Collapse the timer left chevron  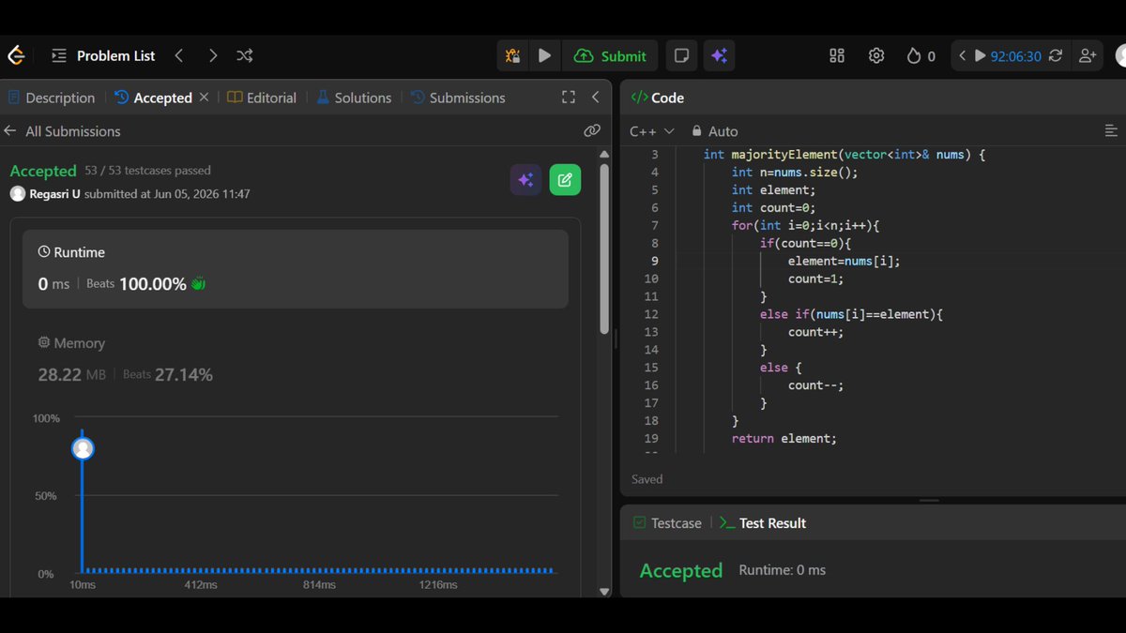click(x=962, y=56)
